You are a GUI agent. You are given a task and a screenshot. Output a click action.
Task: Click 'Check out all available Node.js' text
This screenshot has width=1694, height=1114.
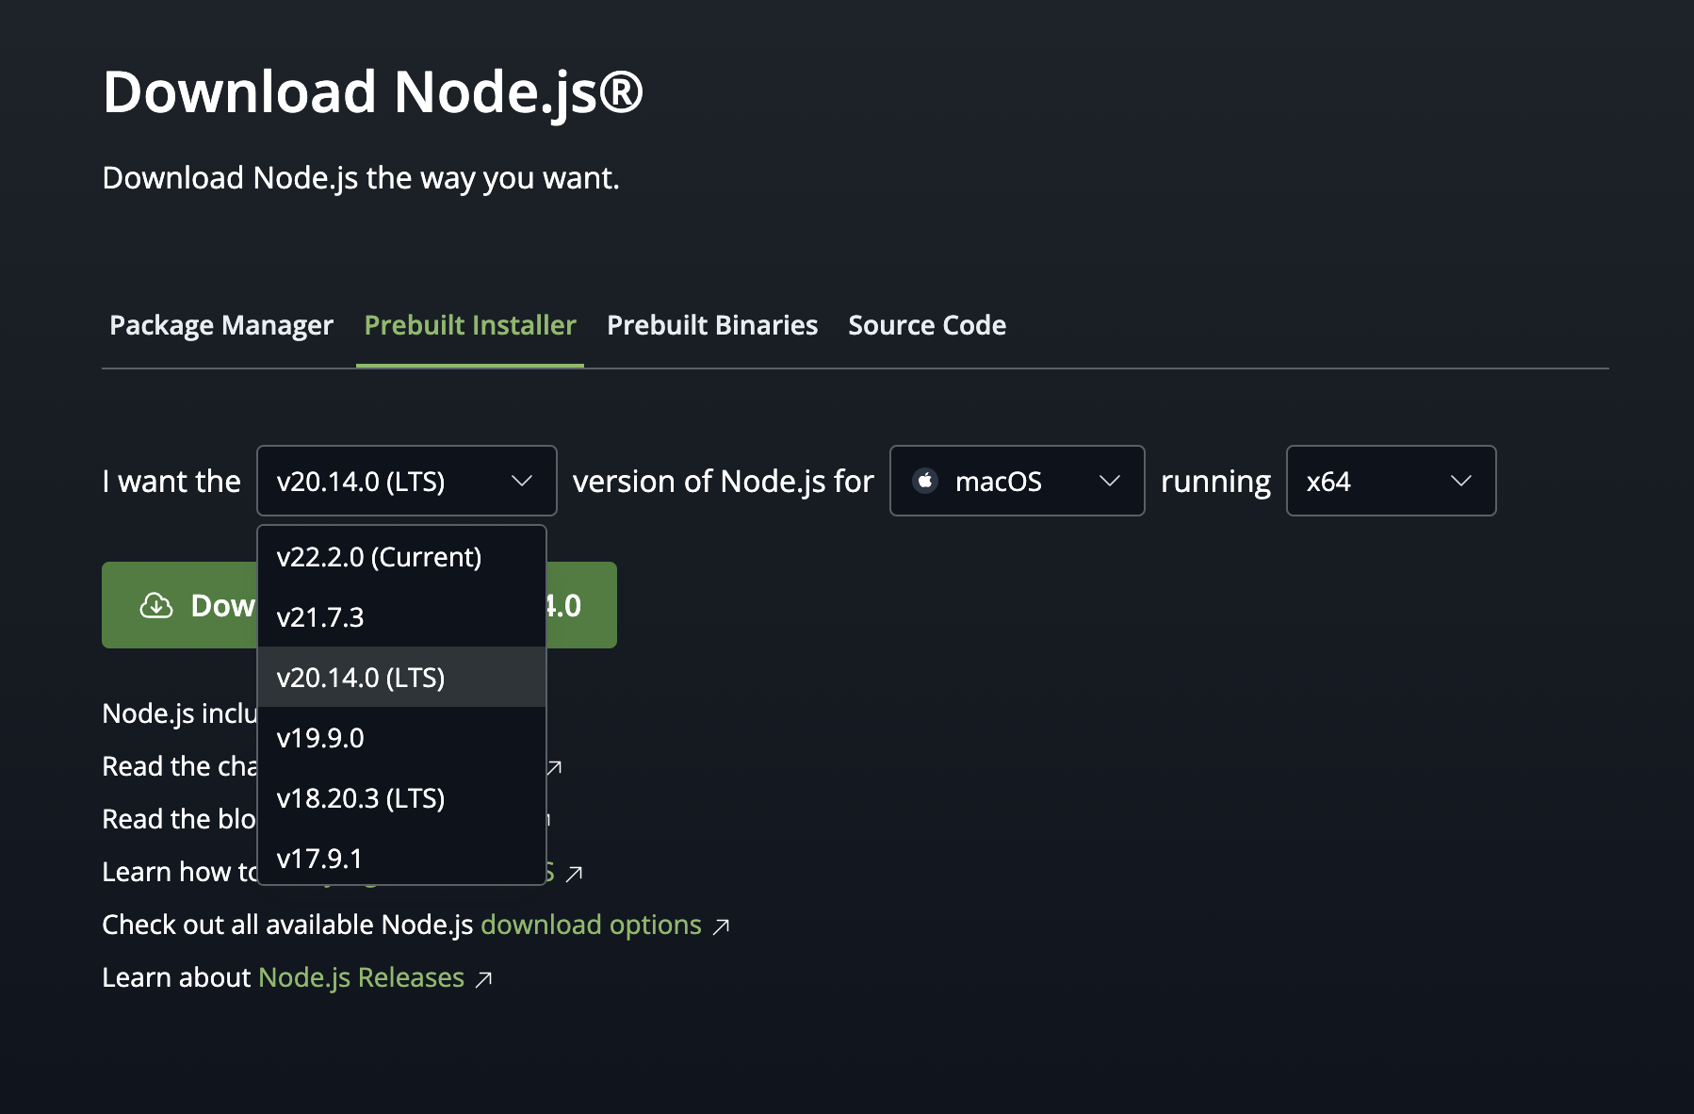[287, 925]
